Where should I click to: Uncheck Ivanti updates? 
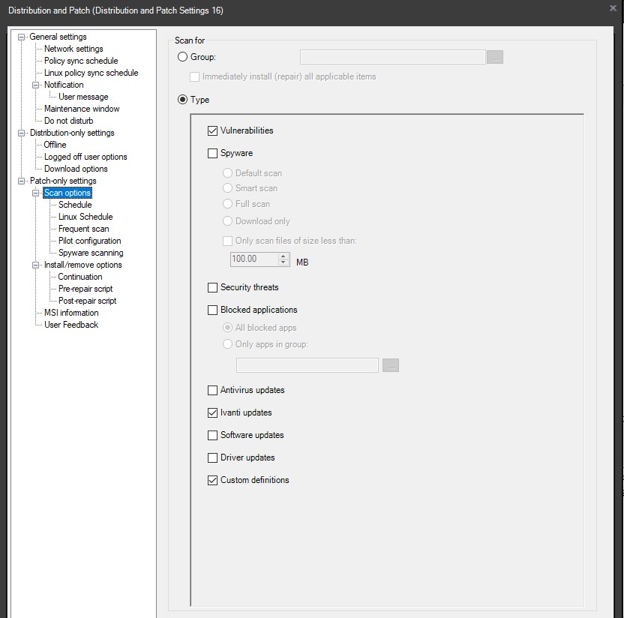click(212, 412)
